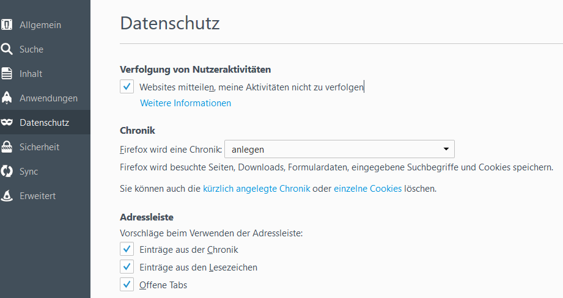Go to the Anwendungen settings tab
563x298 pixels.
(48, 98)
